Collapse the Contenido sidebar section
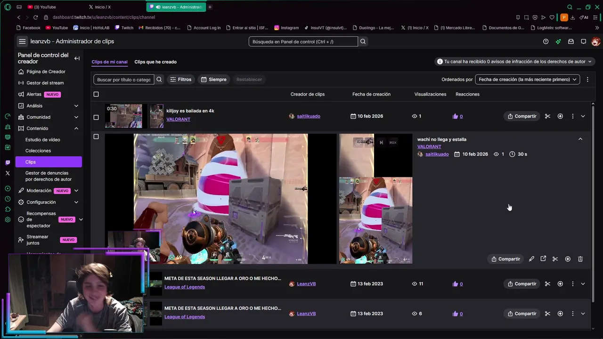The width and height of the screenshot is (603, 339). point(76,129)
